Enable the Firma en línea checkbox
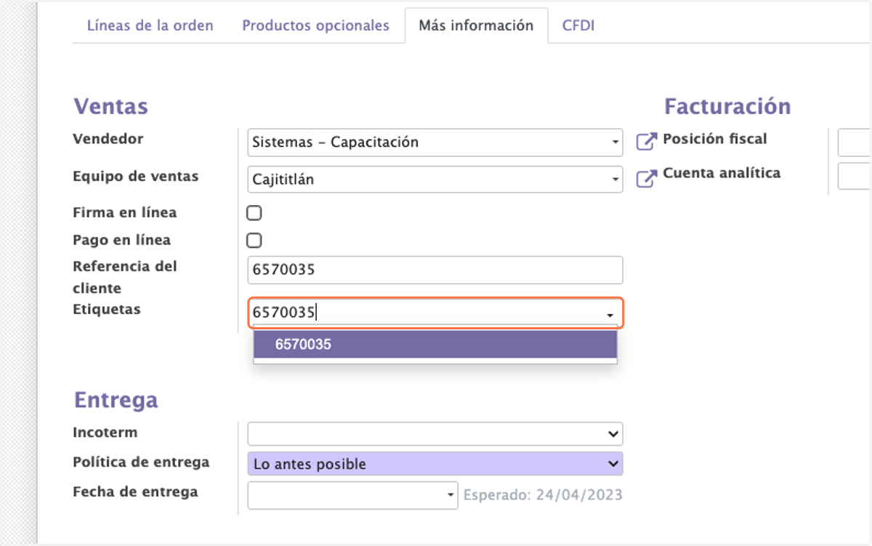The height and width of the screenshot is (546, 872). [x=254, y=213]
